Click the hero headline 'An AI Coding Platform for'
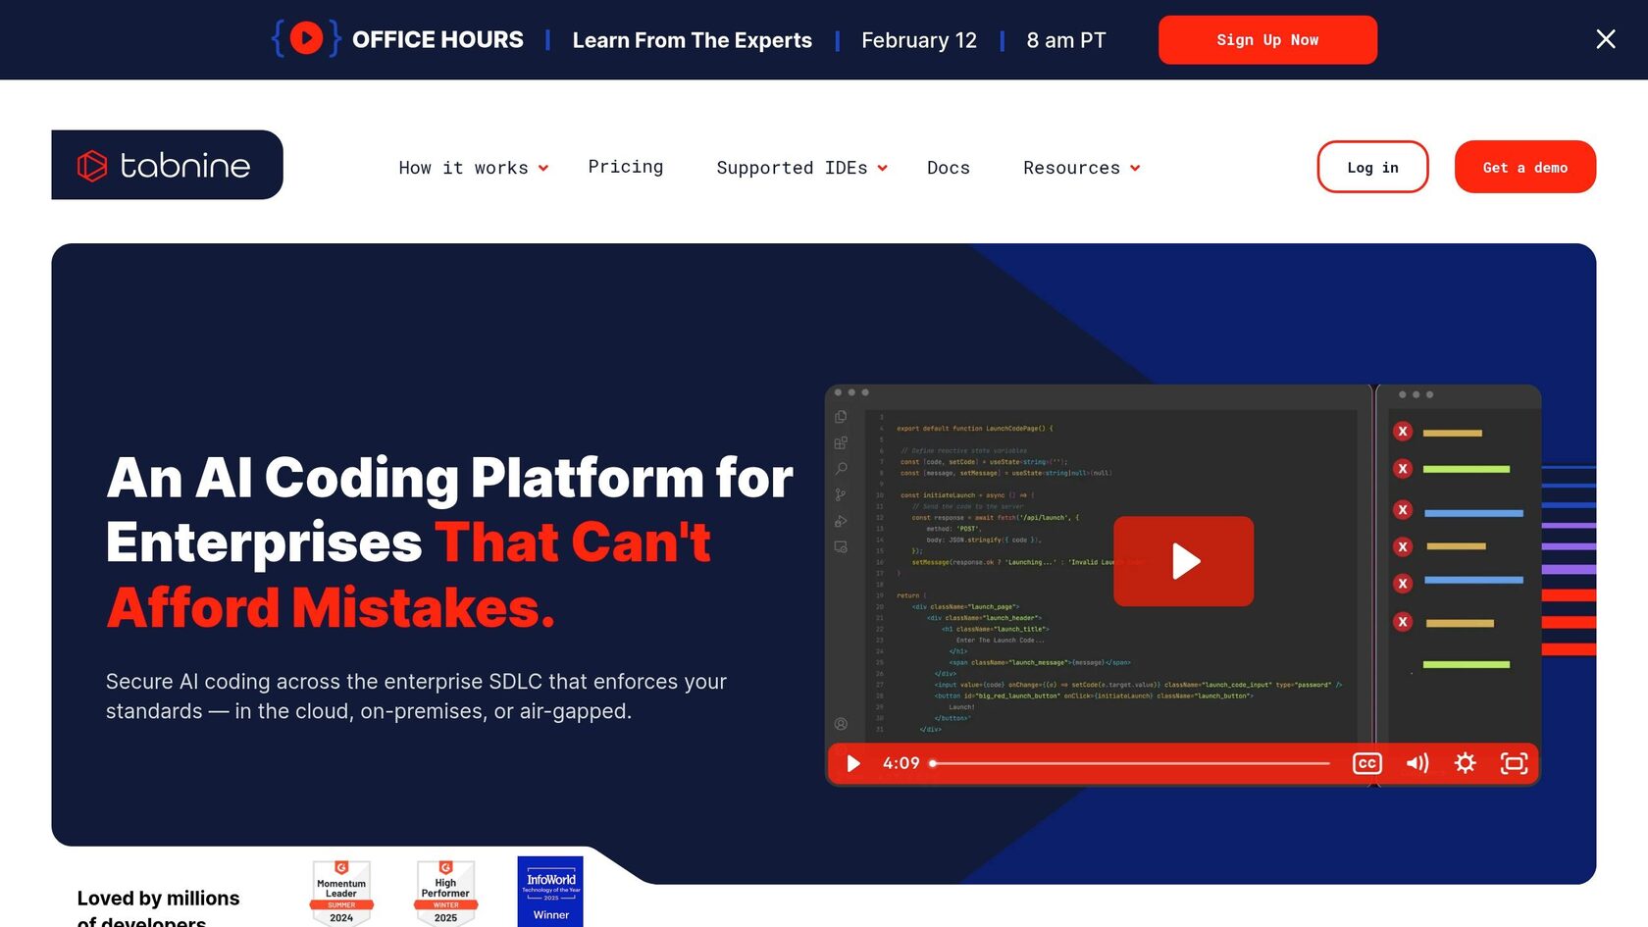Screen dimensions: 1648x927 (x=449, y=478)
